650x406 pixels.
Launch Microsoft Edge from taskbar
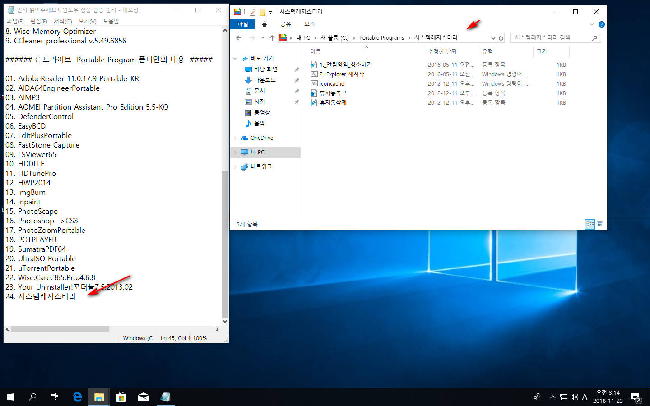pyautogui.click(x=77, y=397)
